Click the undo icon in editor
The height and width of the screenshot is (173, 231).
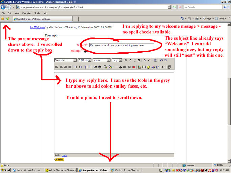(x=161, y=60)
